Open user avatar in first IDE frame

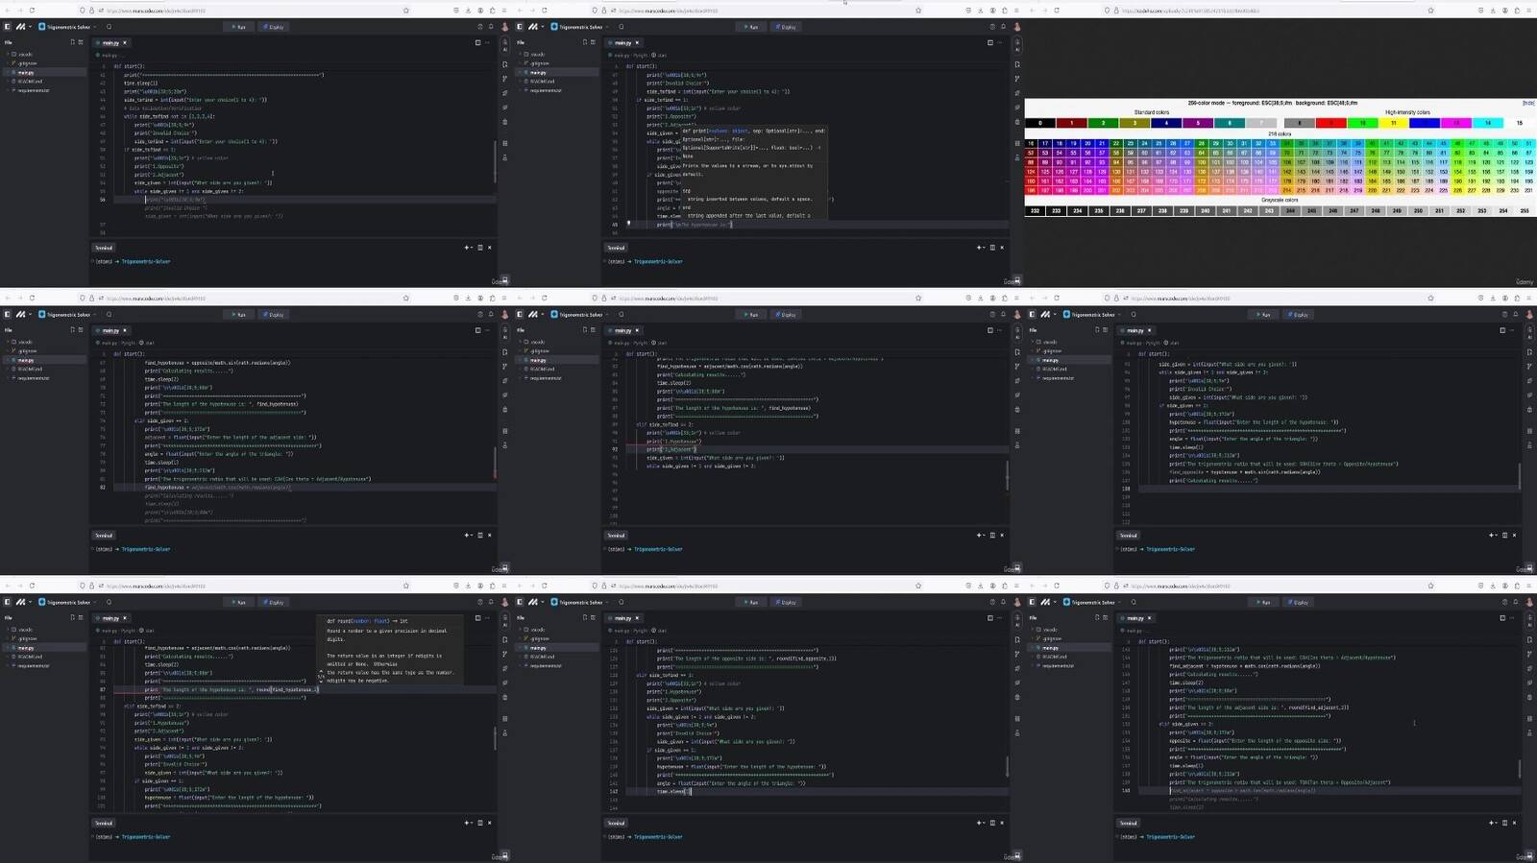(504, 27)
